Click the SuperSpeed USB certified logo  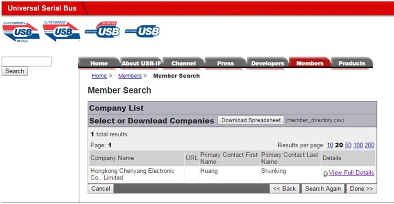pyautogui.click(x=62, y=31)
